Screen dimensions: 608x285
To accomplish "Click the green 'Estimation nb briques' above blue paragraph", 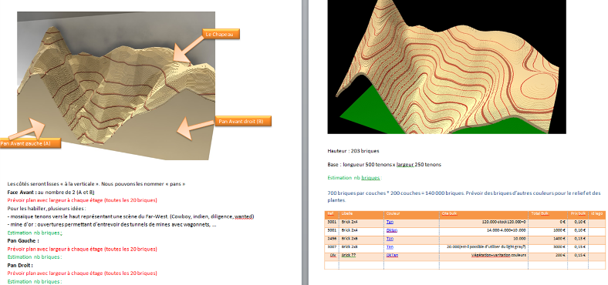I will 355,178.
